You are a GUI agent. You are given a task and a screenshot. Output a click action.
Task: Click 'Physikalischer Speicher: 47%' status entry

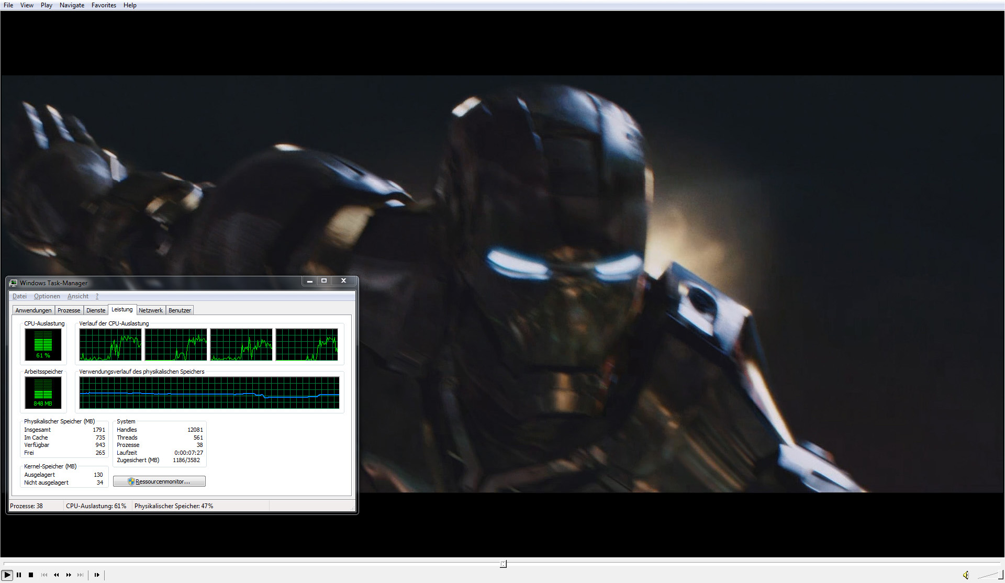[174, 506]
